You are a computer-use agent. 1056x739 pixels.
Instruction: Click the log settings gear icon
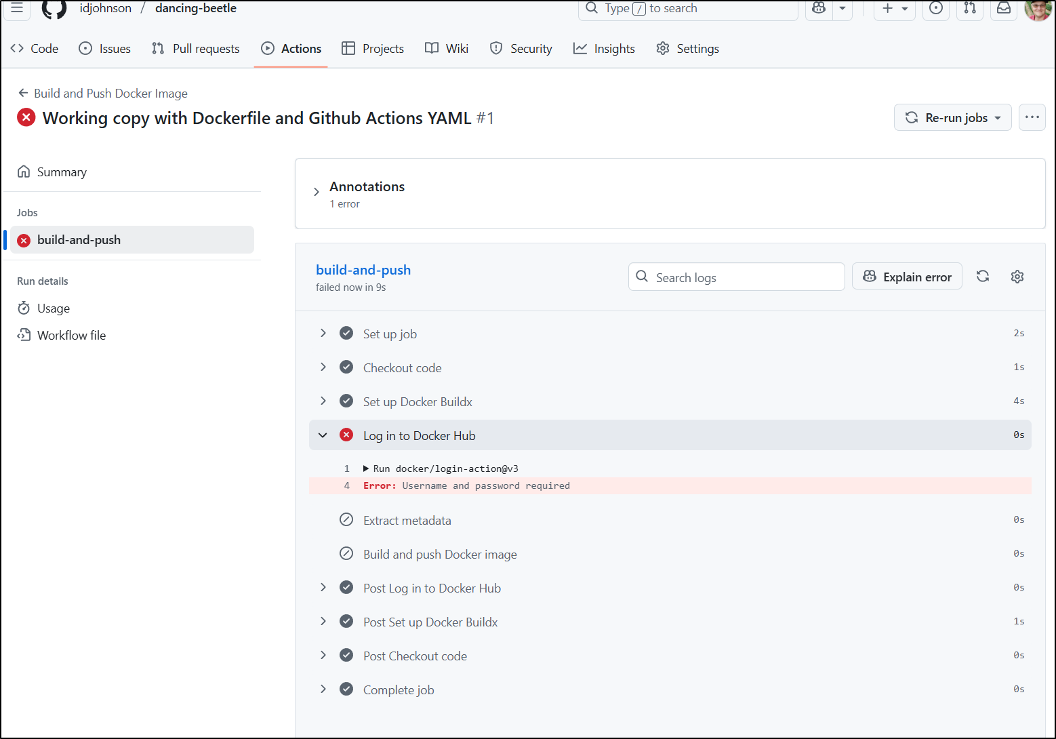click(x=1017, y=277)
